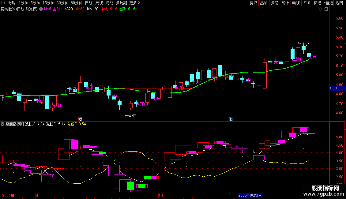Click the 南网能源(日线.前复权) chart title
This screenshot has height=199, width=346.
coord(19,9)
